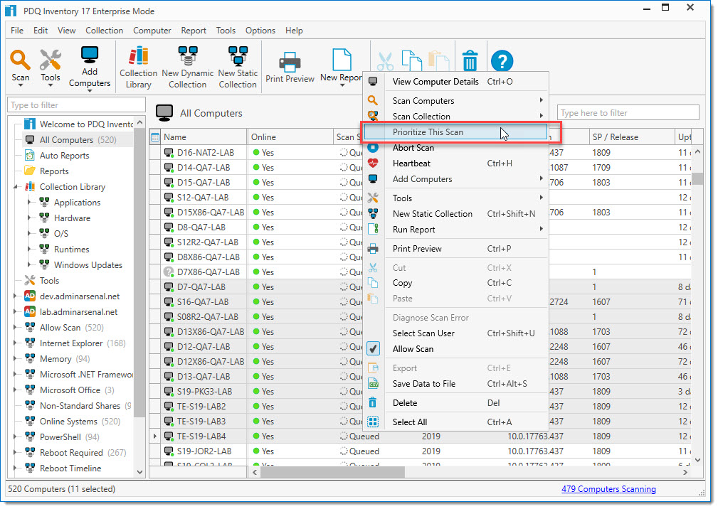Expand the Allow Scan collection node
The height and width of the screenshot is (509, 718).
point(15,328)
